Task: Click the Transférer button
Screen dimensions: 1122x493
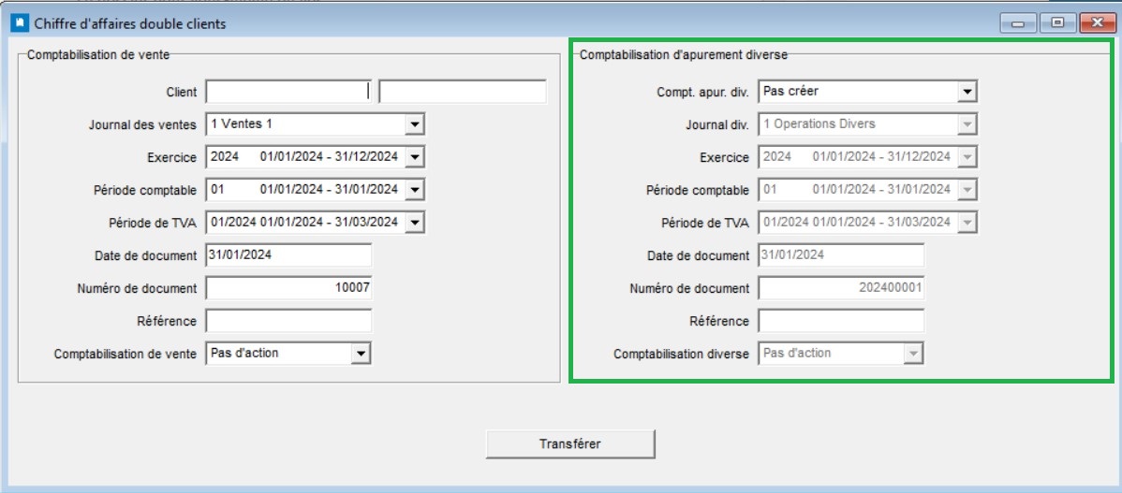Action: point(570,443)
